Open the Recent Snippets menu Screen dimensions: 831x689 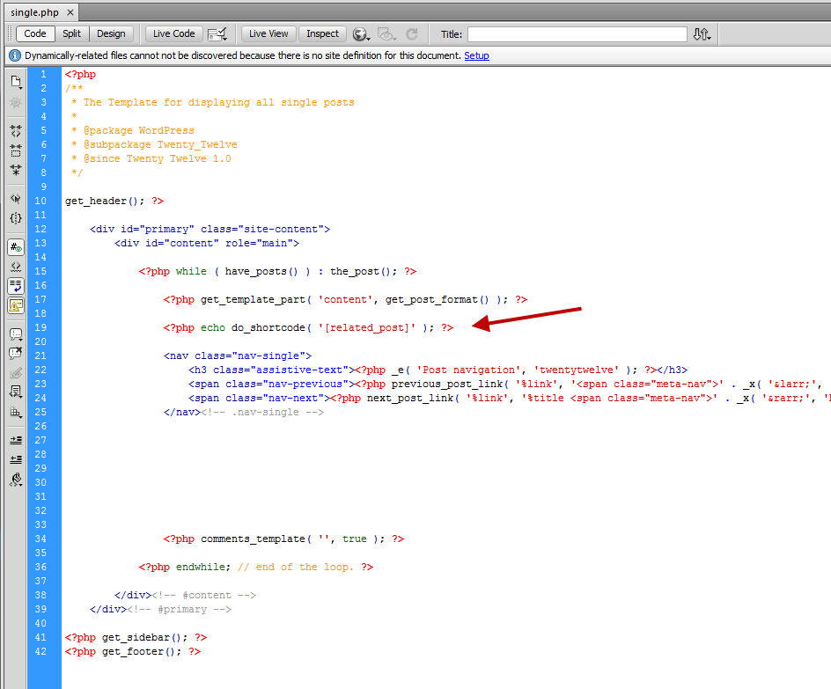(x=16, y=392)
